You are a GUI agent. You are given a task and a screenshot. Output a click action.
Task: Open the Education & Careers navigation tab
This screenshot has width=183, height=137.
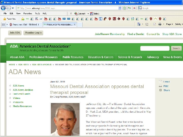pos(101,57)
